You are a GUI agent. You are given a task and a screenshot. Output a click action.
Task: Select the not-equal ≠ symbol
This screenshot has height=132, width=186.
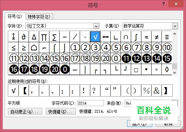(x=157, y=37)
